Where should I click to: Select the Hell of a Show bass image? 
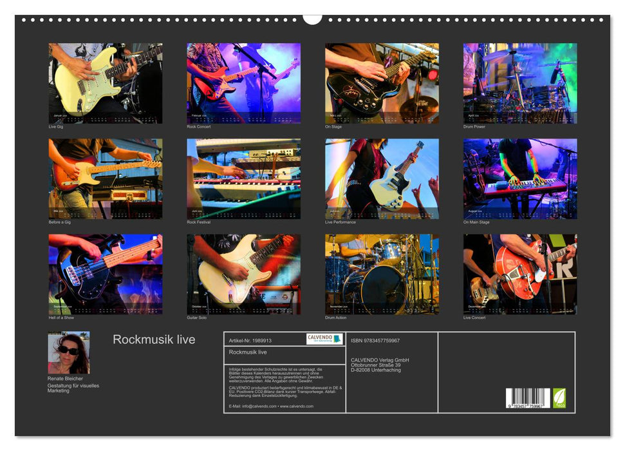click(106, 274)
